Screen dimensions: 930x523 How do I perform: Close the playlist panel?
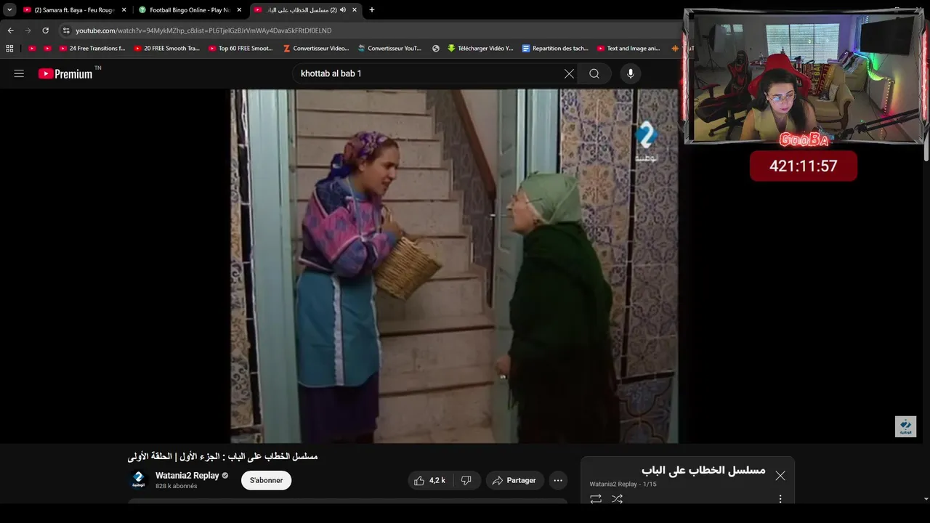[780, 476]
